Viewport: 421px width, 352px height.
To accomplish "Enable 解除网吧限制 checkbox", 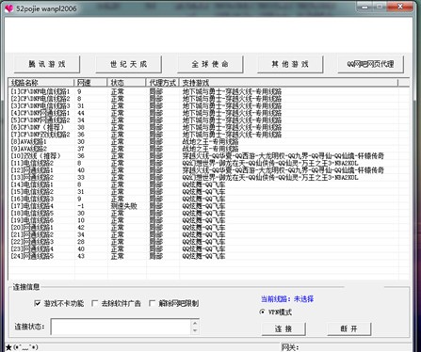I will point(152,303).
